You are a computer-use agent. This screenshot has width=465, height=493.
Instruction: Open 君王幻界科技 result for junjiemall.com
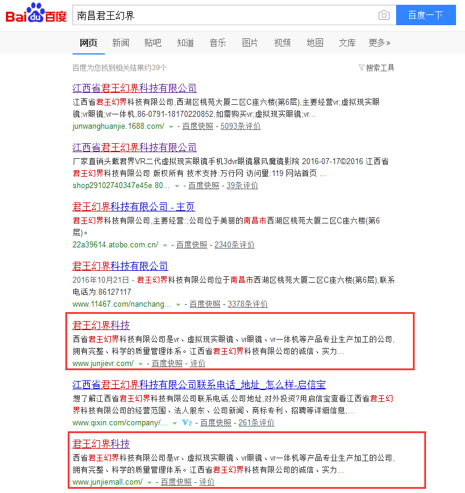(x=101, y=444)
